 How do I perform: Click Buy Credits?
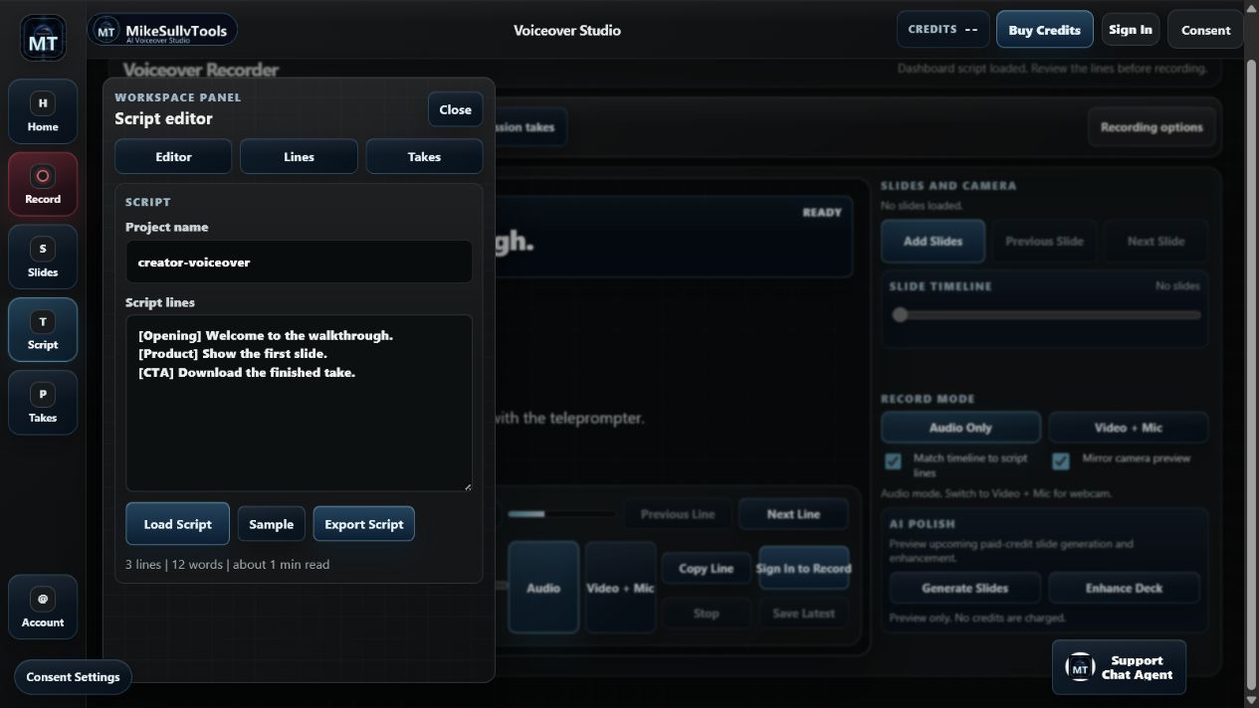[1044, 30]
